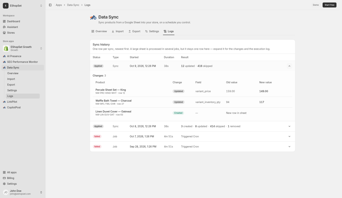
Task: Click the Waffle Bath Towel — Charcoal product
Action: click(x=114, y=101)
